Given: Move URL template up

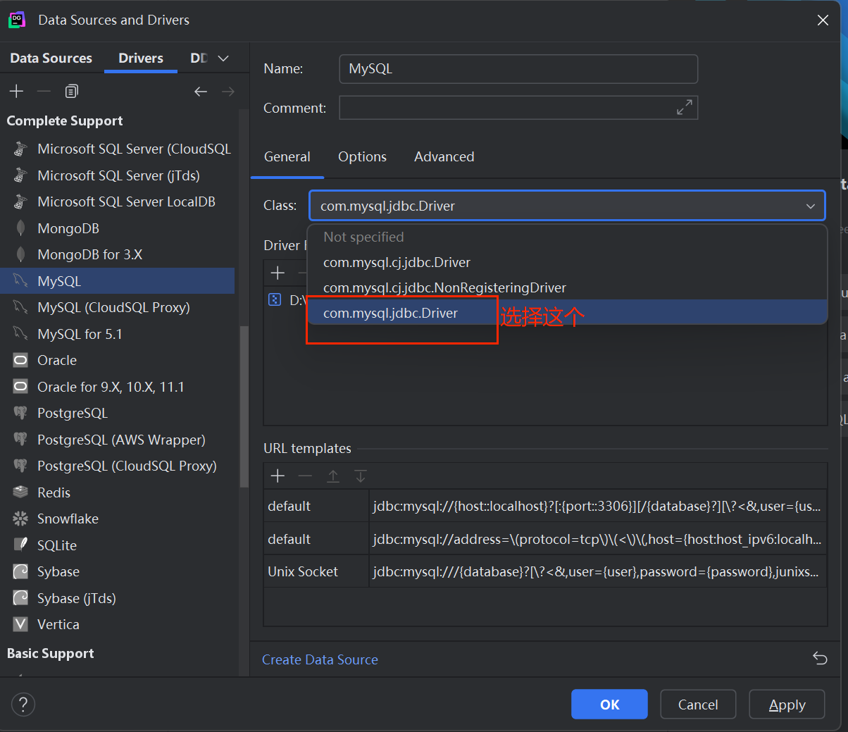Looking at the screenshot, I should (333, 476).
